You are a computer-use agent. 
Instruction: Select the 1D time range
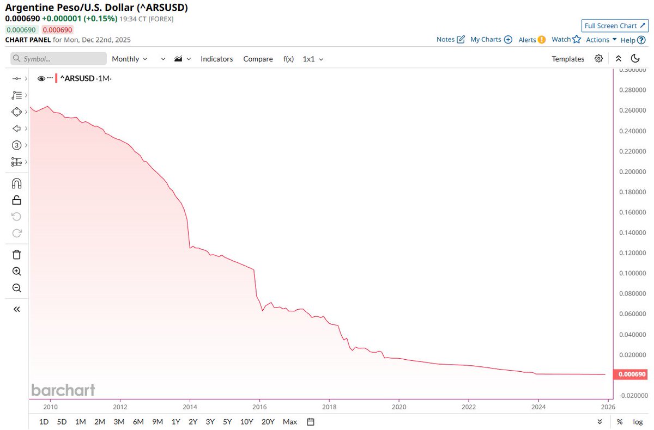click(44, 421)
